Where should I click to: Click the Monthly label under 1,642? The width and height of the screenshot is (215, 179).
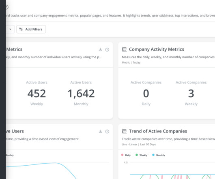click(81, 104)
